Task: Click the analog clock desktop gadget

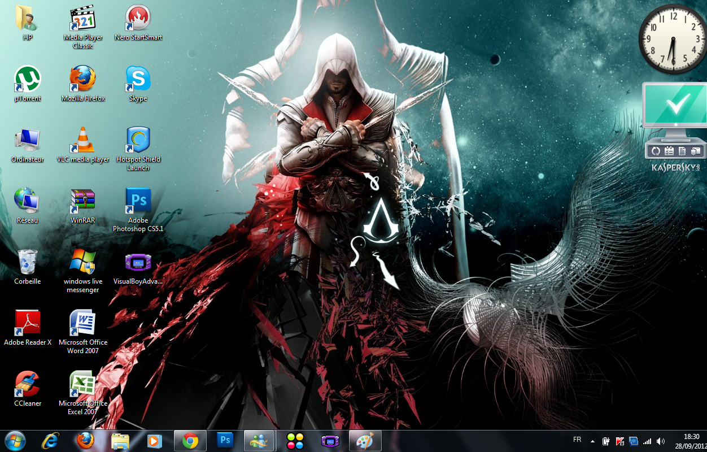Action: (672, 40)
